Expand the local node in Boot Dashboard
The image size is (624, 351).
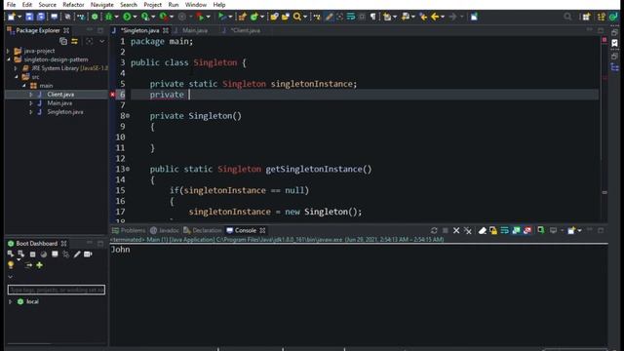point(10,301)
